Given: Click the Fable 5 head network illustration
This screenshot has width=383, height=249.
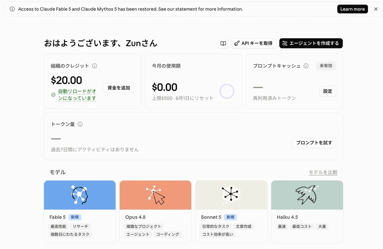Looking at the screenshot, I should tap(80, 195).
